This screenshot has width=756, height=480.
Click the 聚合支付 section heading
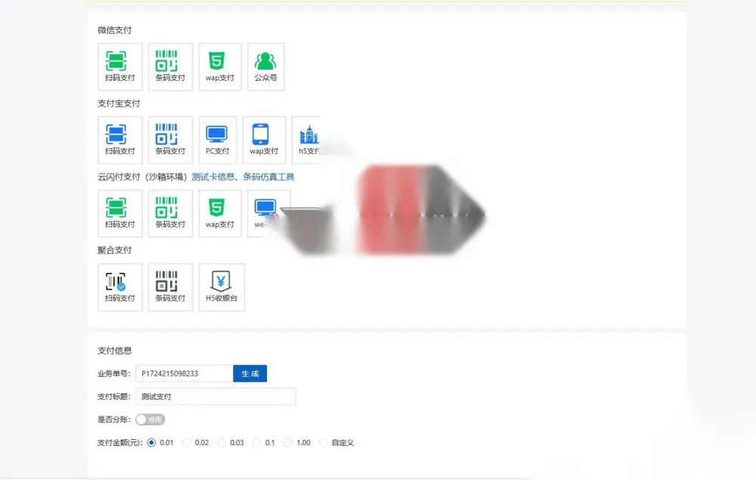[x=114, y=250]
